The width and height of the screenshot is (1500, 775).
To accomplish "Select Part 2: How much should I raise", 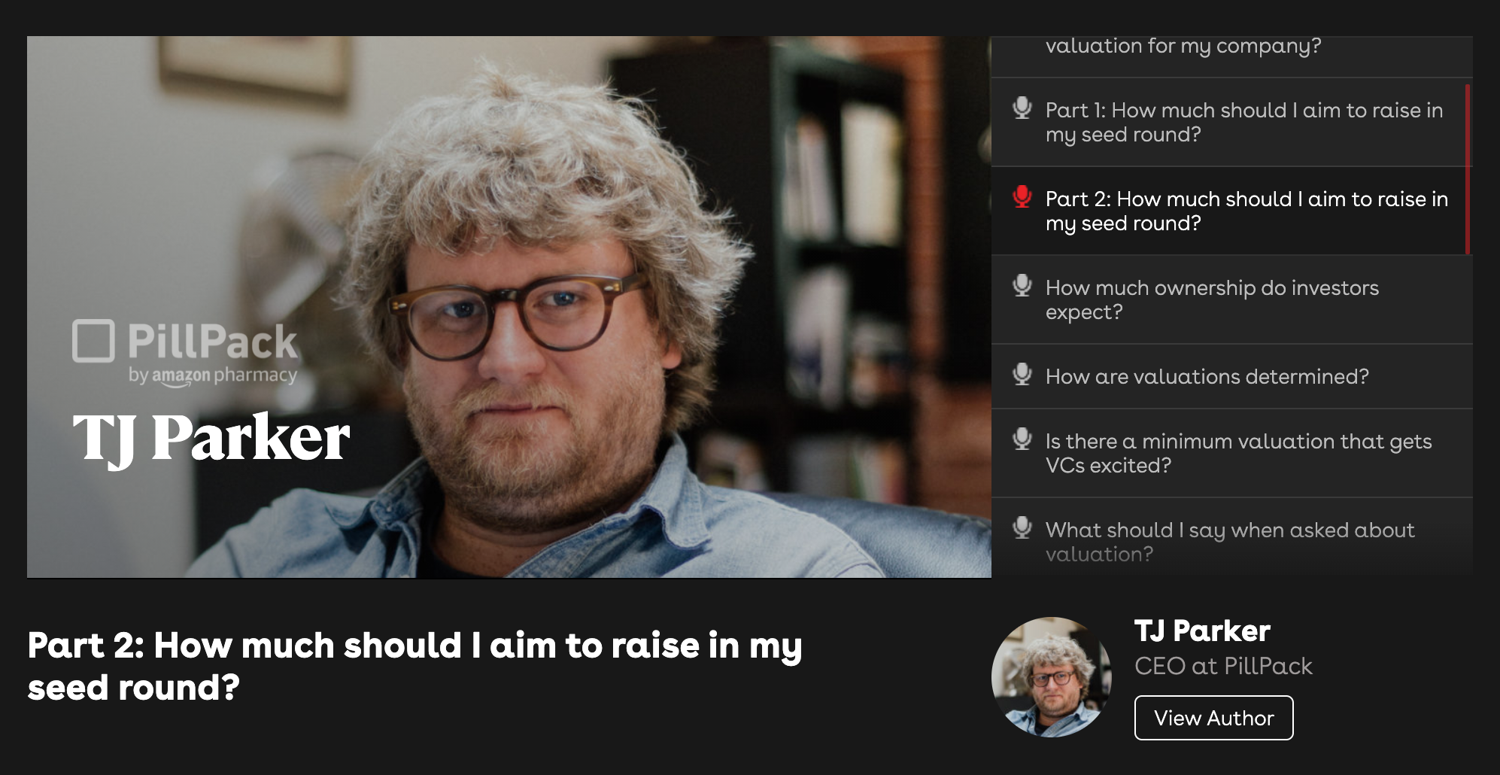I will tap(1231, 211).
